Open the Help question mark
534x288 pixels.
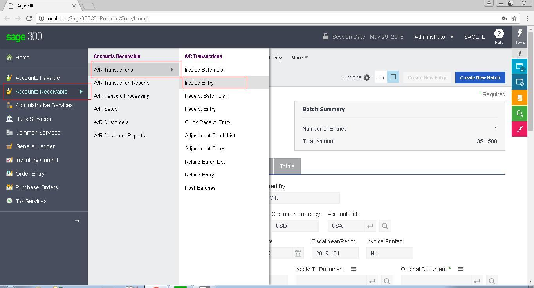click(499, 34)
